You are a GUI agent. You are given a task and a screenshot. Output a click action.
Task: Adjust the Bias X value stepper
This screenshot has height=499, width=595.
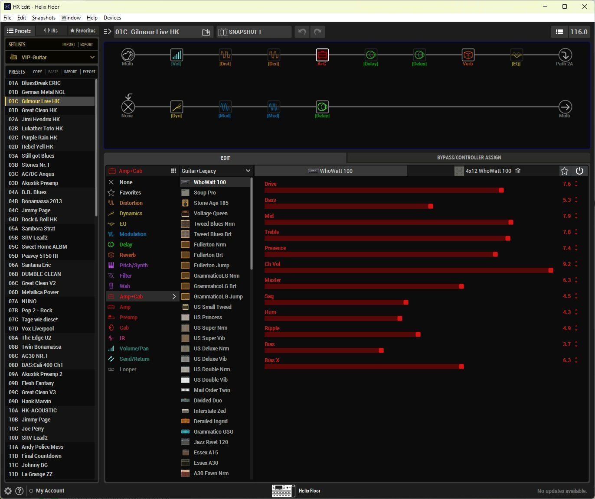tap(576, 360)
